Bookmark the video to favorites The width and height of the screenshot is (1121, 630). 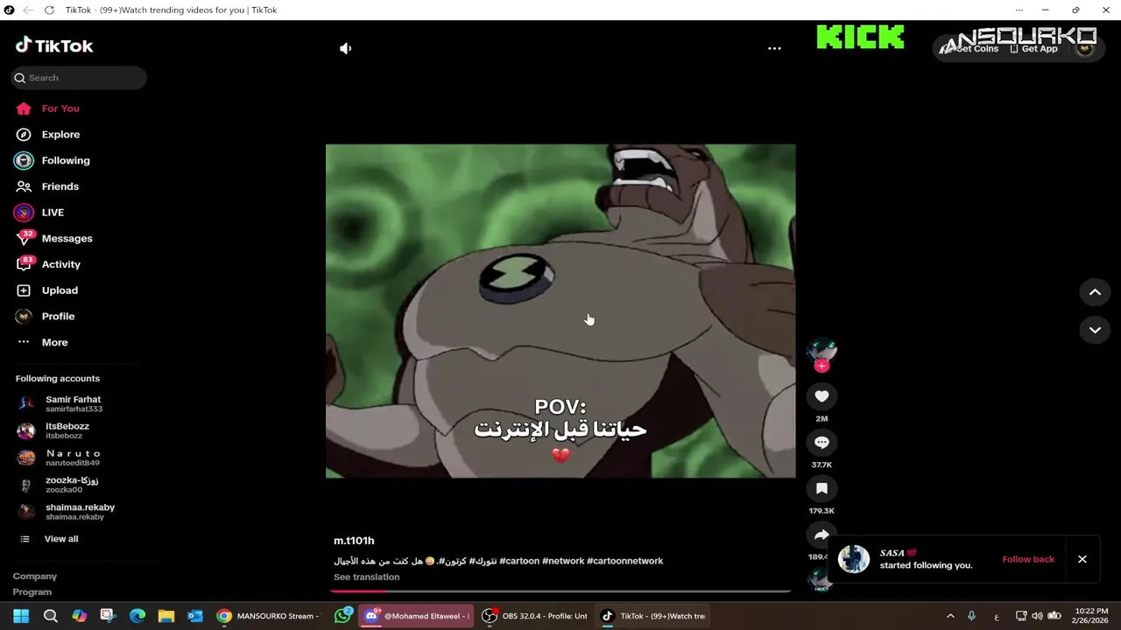(x=821, y=488)
